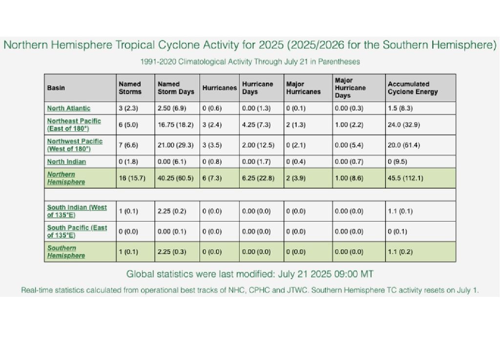Select the Named Storm Days column header
Viewport: 500px width, 352px height.
176,88
